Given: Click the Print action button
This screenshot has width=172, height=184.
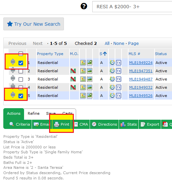Looking at the screenshot, I should click(x=62, y=124).
